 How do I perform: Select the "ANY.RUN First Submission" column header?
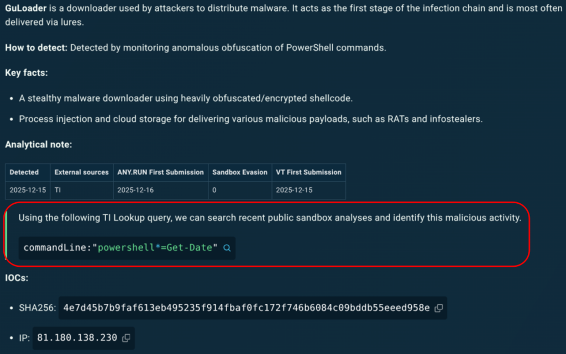click(160, 172)
